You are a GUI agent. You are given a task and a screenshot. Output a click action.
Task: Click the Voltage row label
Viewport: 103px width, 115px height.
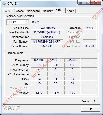point(24,93)
